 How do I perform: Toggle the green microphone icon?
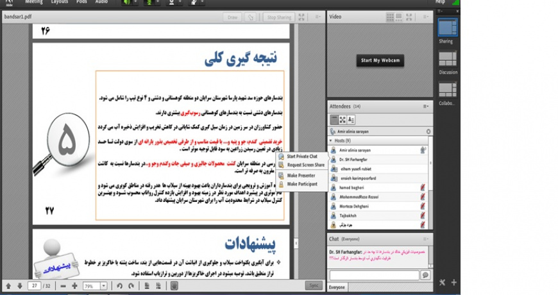point(149,2)
